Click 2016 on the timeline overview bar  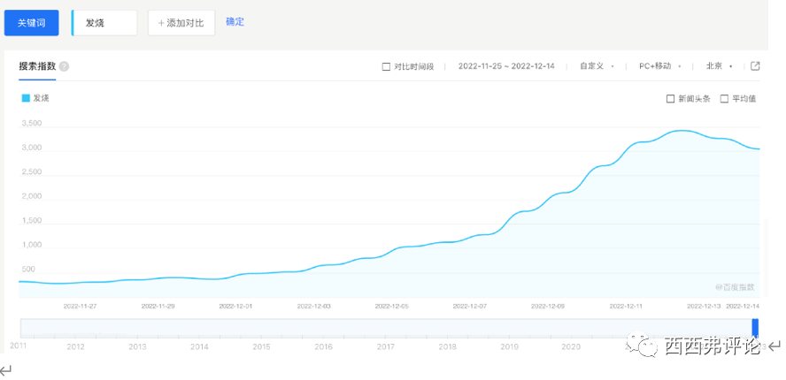pyautogui.click(x=323, y=347)
